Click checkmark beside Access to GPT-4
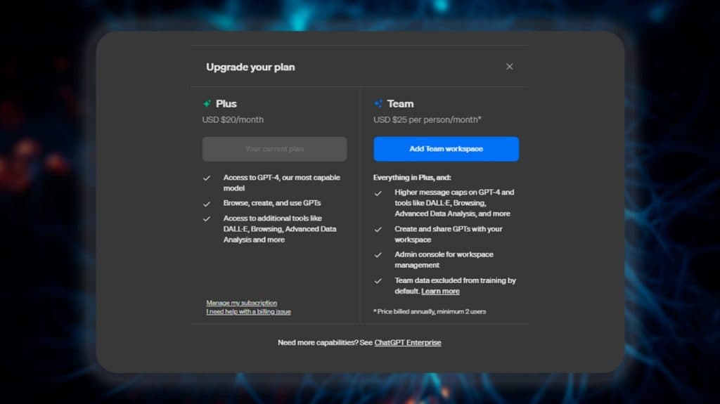Screen dimensions: 720x404 click(207, 178)
